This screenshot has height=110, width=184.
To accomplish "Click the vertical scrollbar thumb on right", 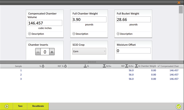I will tap(181, 9).
